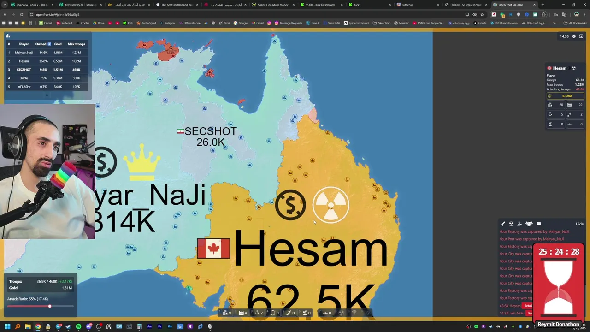This screenshot has height=332, width=590.
Task: Click Hesam's gold amount 6.59M bar
Action: [565, 96]
